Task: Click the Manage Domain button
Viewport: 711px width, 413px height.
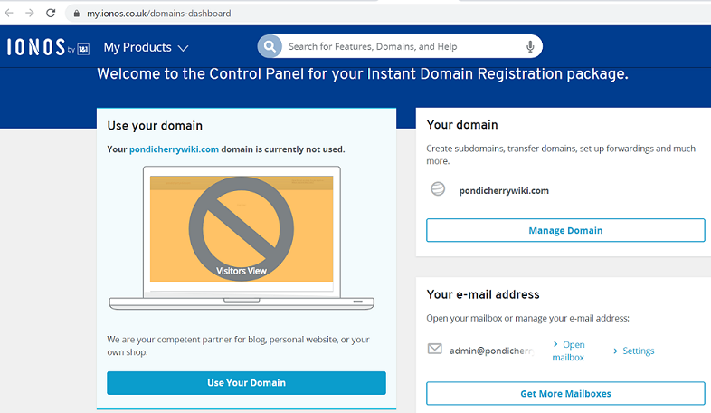Action: click(565, 231)
